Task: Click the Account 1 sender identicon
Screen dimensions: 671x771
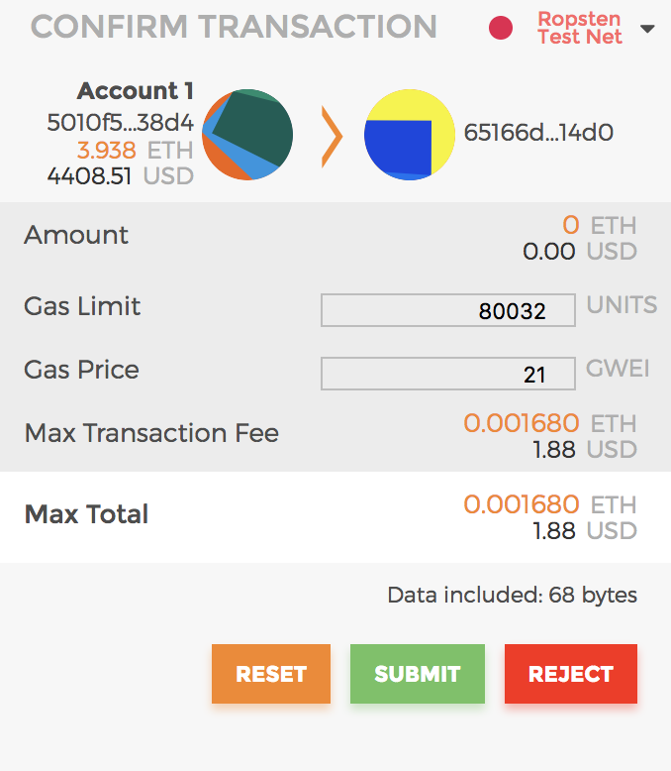Action: pos(247,135)
